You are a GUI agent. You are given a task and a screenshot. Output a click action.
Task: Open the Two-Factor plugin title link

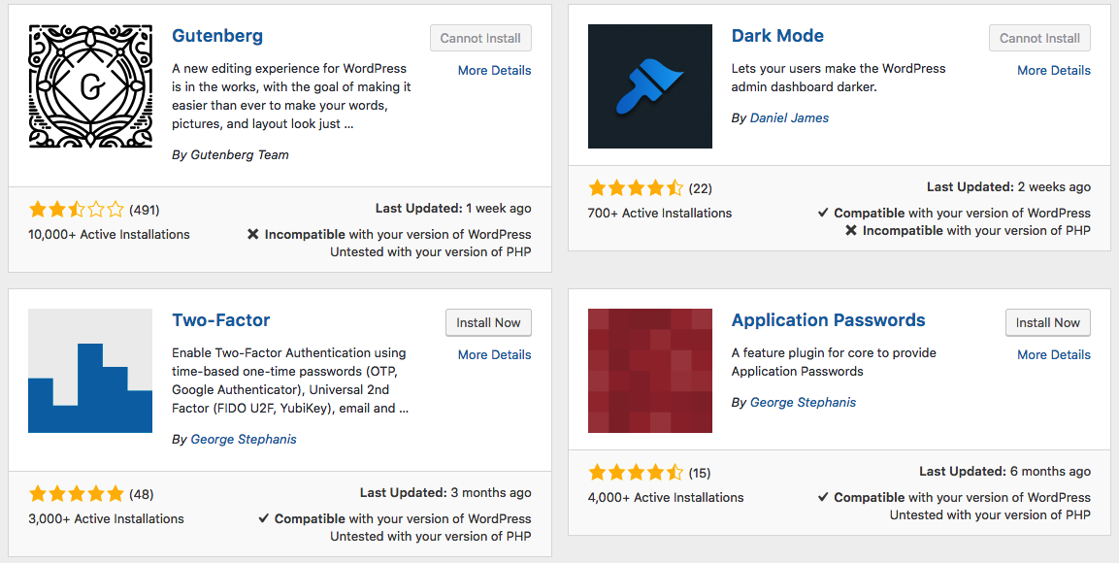[220, 319]
